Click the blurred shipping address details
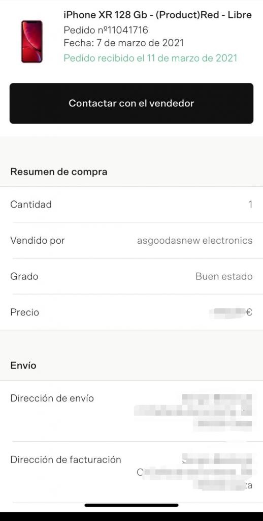263x521 pixels. click(193, 411)
